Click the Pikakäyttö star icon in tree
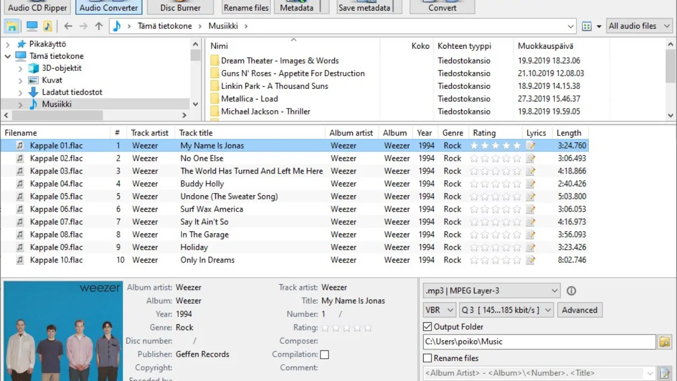Viewport: 677px width, 381px height. coord(21,44)
